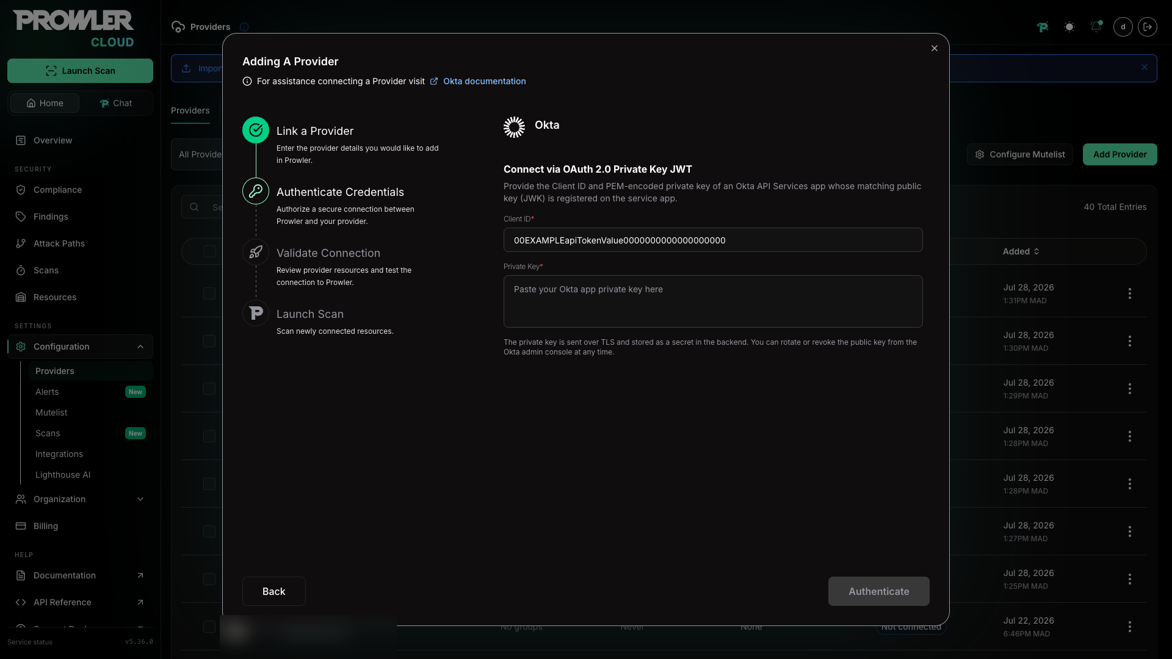Open row actions for Jul 28 1:30PM entry

point(1130,341)
